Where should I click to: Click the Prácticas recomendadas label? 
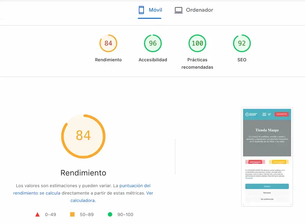pyautogui.click(x=198, y=64)
